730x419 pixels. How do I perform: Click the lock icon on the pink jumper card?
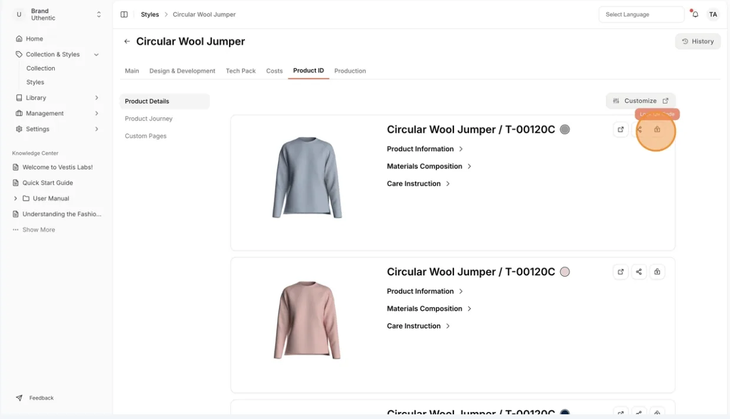tap(657, 272)
